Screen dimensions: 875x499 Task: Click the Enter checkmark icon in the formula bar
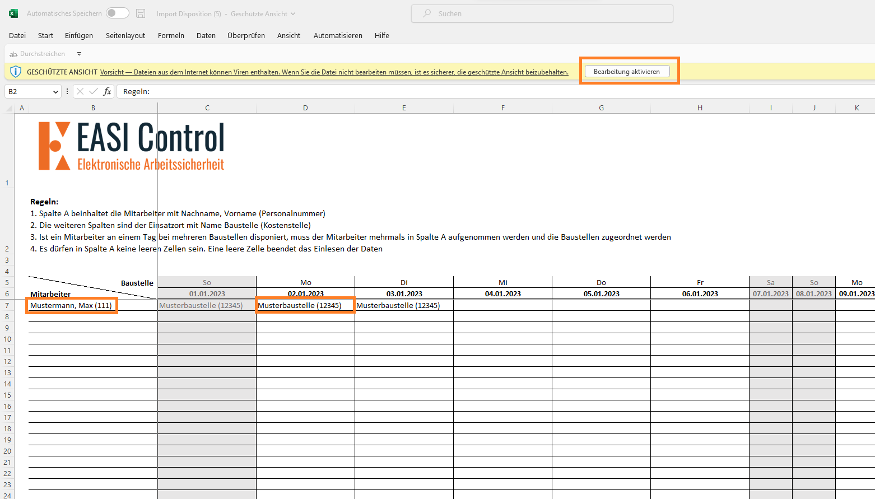pyautogui.click(x=94, y=91)
